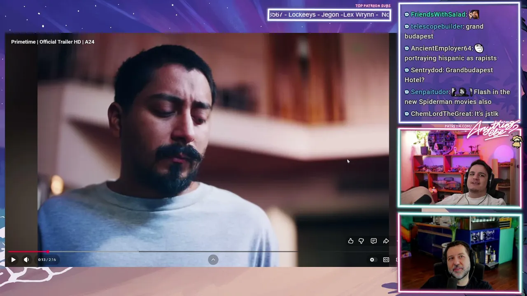This screenshot has width=527, height=296.
Task: Click the small mascot sticker on the webcam corner
Action: (x=516, y=142)
